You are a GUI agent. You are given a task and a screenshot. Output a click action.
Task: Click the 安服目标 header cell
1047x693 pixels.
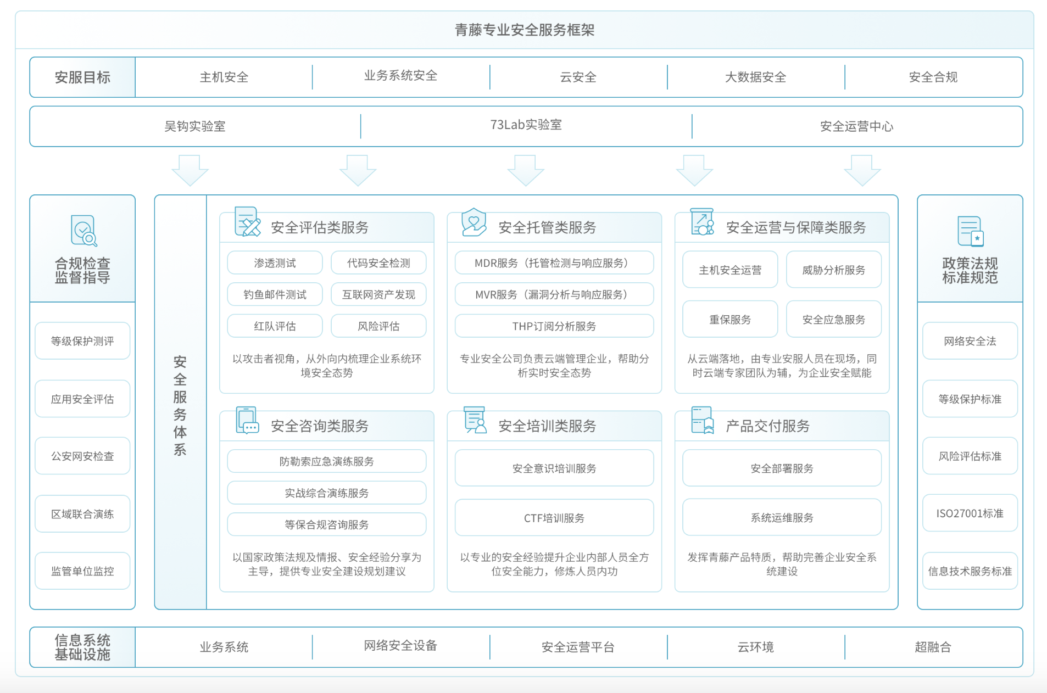coord(82,77)
